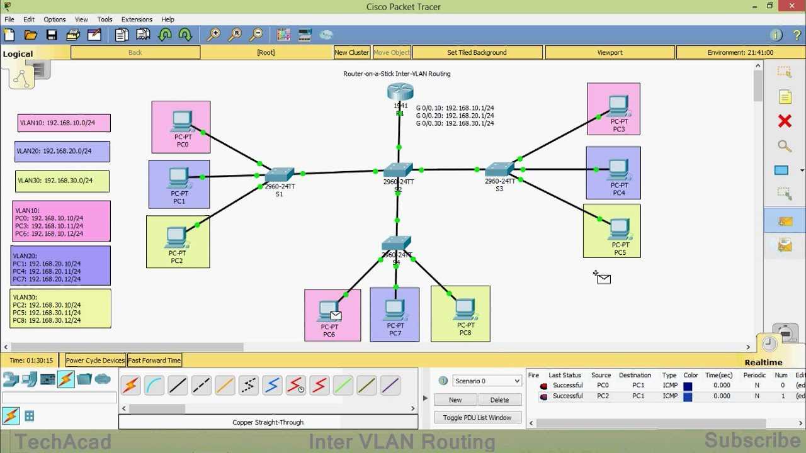
Task: Print with the printer toolbar icon
Action: (x=73, y=35)
